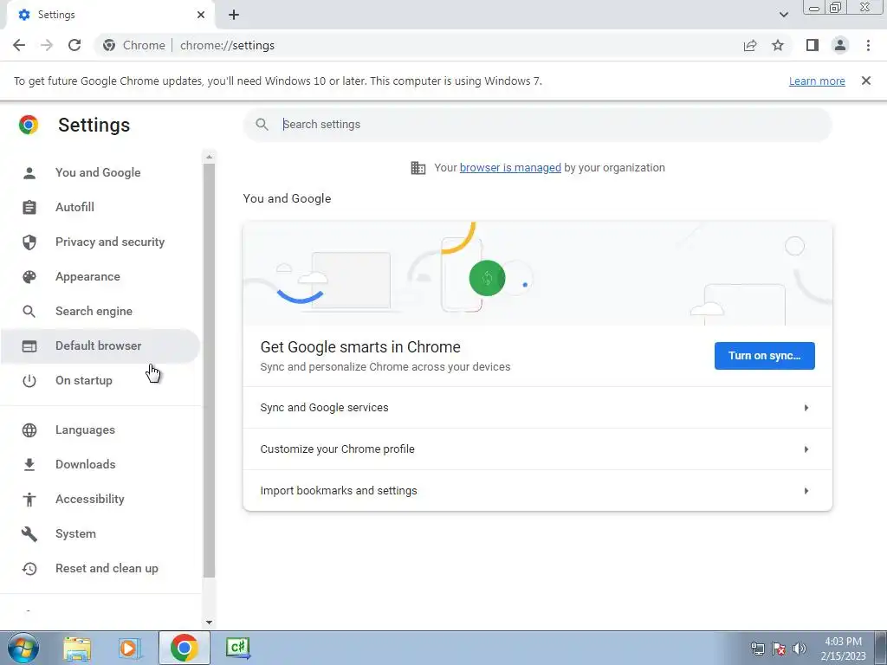887x665 pixels.
Task: Open Reset and clean up
Action: coord(100,568)
